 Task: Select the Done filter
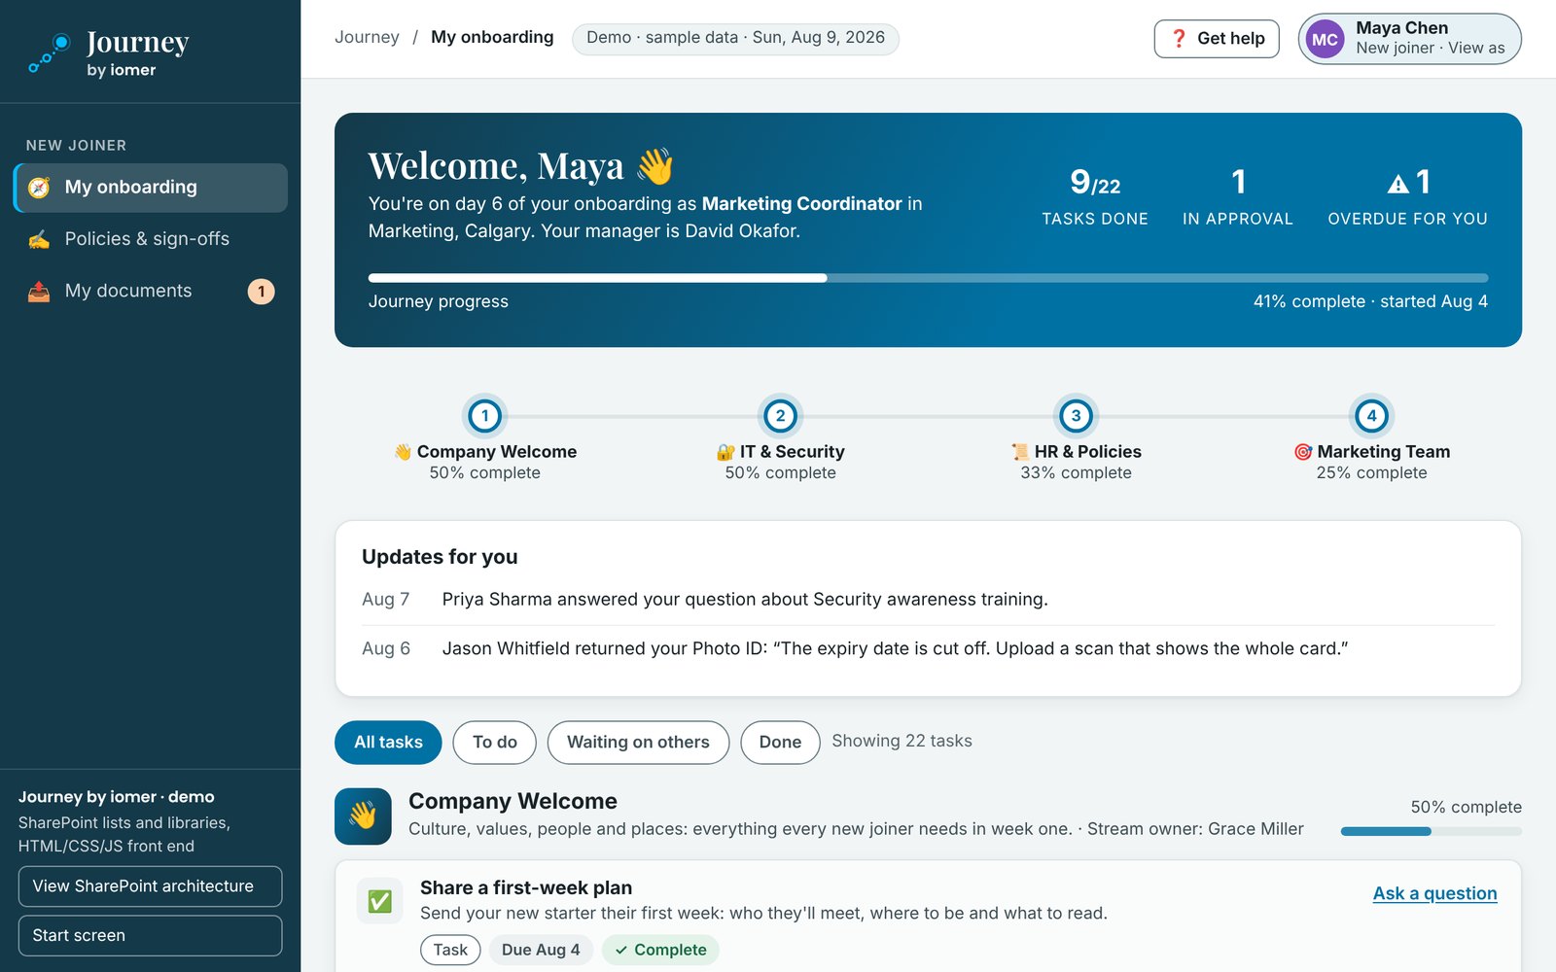pyautogui.click(x=780, y=743)
